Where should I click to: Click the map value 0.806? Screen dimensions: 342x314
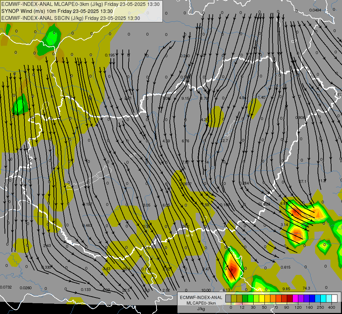300,118
